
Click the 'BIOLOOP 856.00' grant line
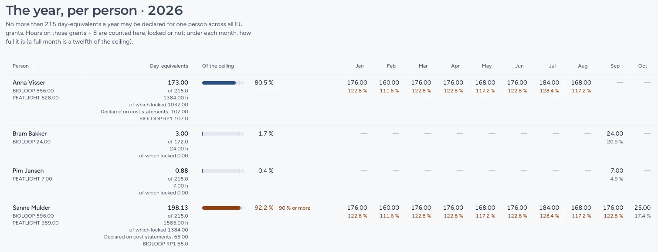33,91
